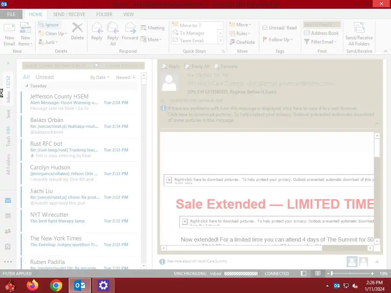
Task: Click Forward in the reading pane
Action: pyautogui.click(x=226, y=66)
